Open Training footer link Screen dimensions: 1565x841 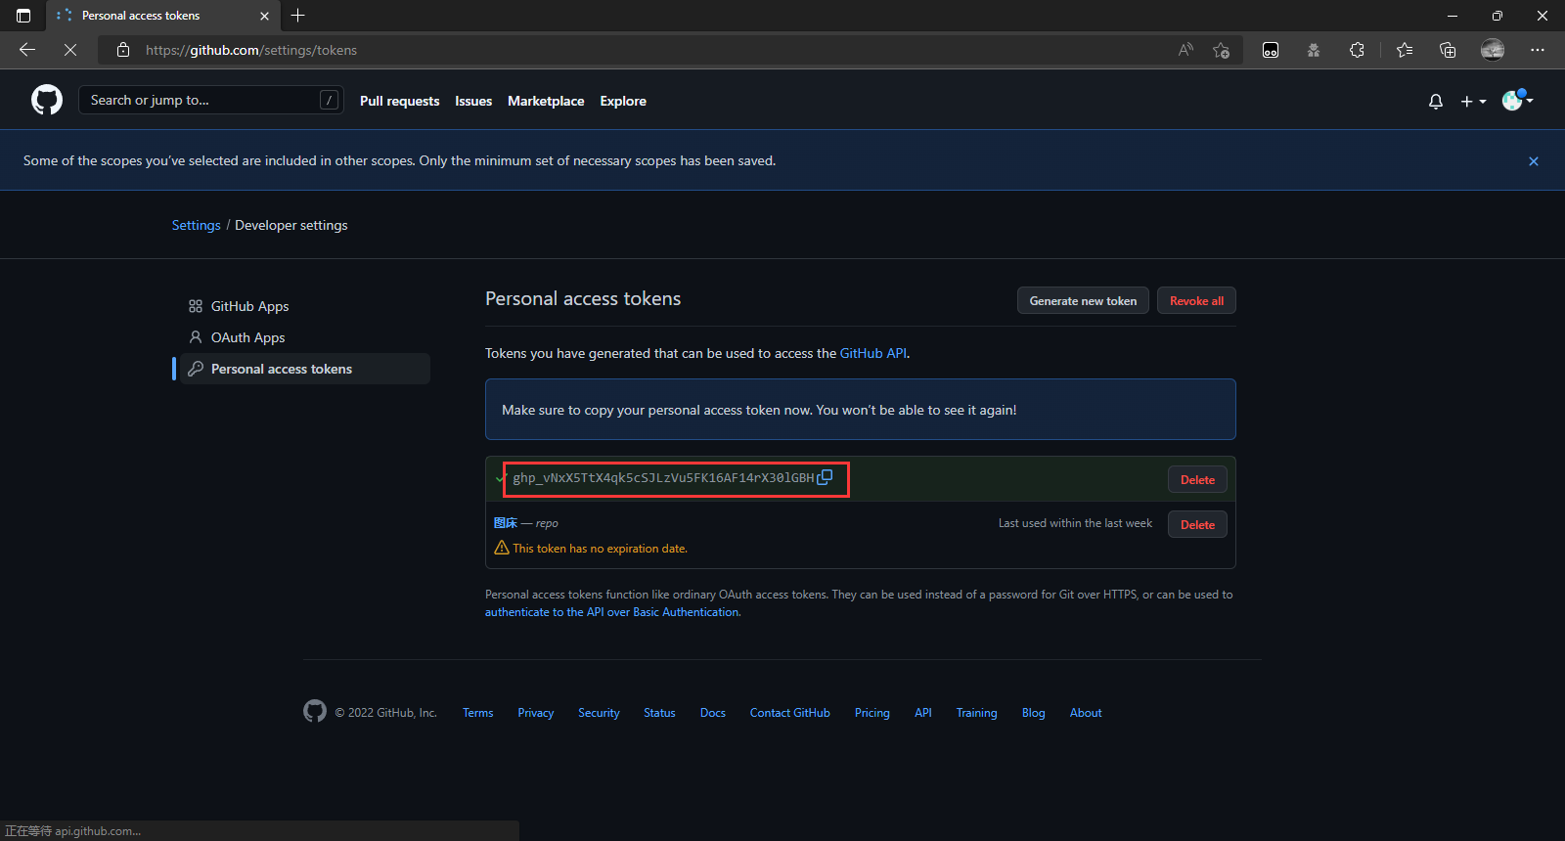pyautogui.click(x=977, y=713)
